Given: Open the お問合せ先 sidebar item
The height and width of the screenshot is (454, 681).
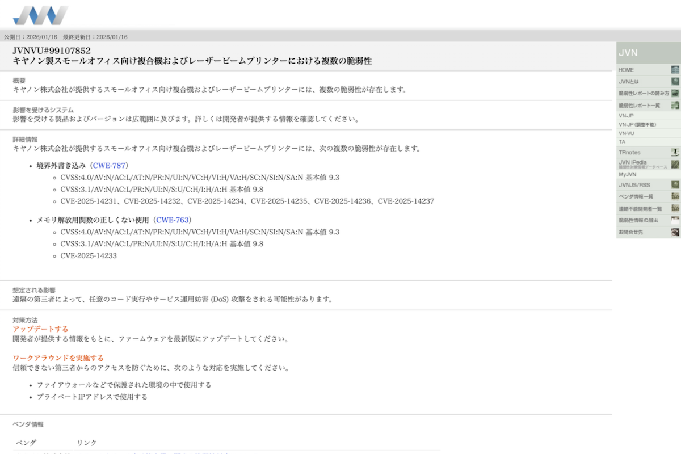Looking at the screenshot, I should click(649, 232).
